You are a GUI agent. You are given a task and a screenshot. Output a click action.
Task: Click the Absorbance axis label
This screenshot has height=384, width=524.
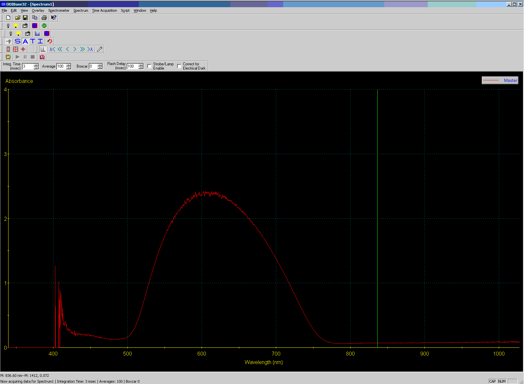(19, 81)
